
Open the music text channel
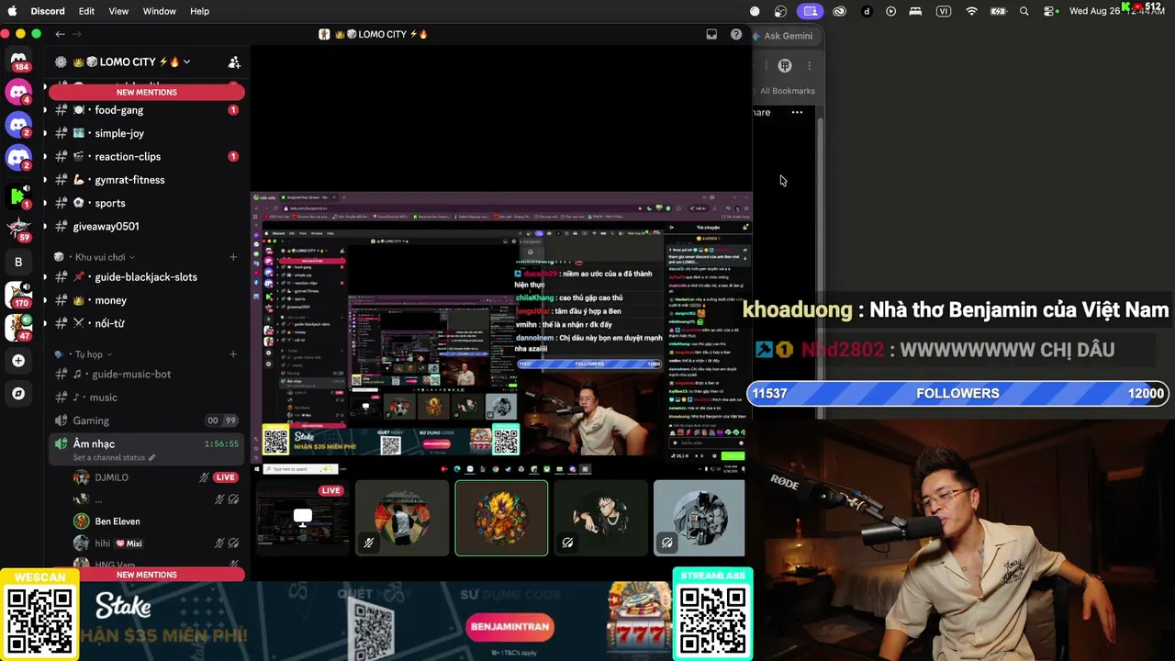tap(147, 398)
